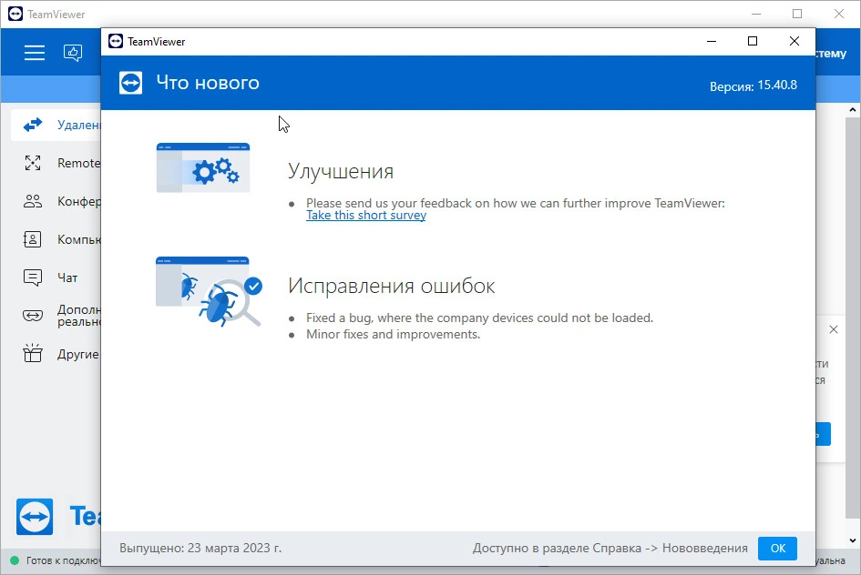Maximize the main TeamViewer window

[x=797, y=14]
